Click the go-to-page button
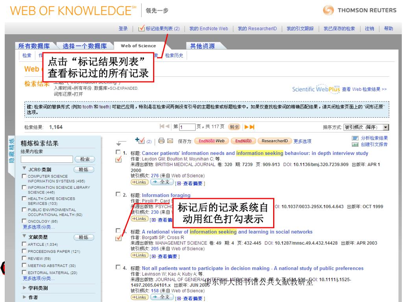Viewport: 403px width, 302px height. coord(234,127)
